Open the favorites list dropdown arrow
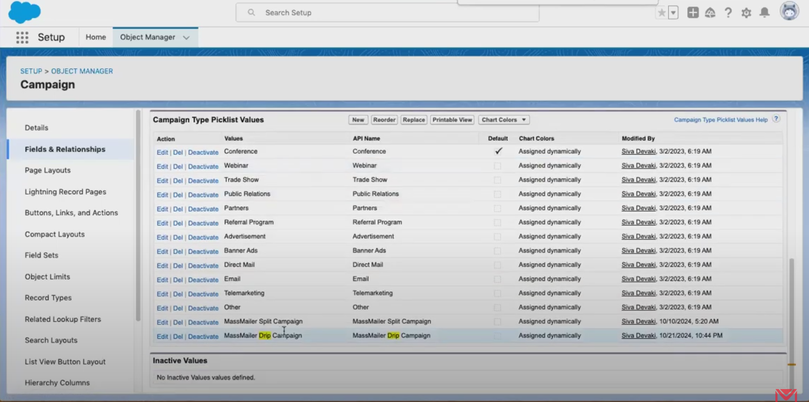 (x=673, y=13)
